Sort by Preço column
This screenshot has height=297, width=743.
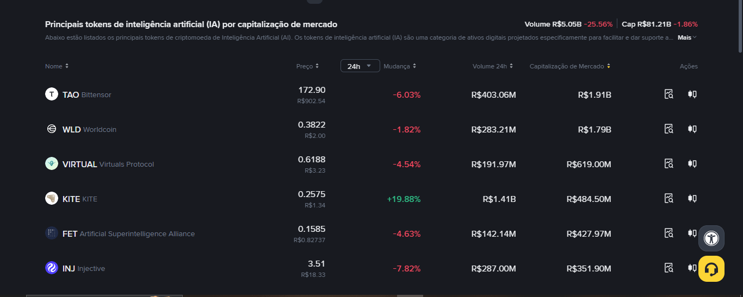pos(307,66)
